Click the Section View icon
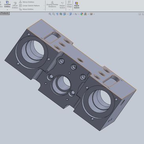 coord(61,14)
